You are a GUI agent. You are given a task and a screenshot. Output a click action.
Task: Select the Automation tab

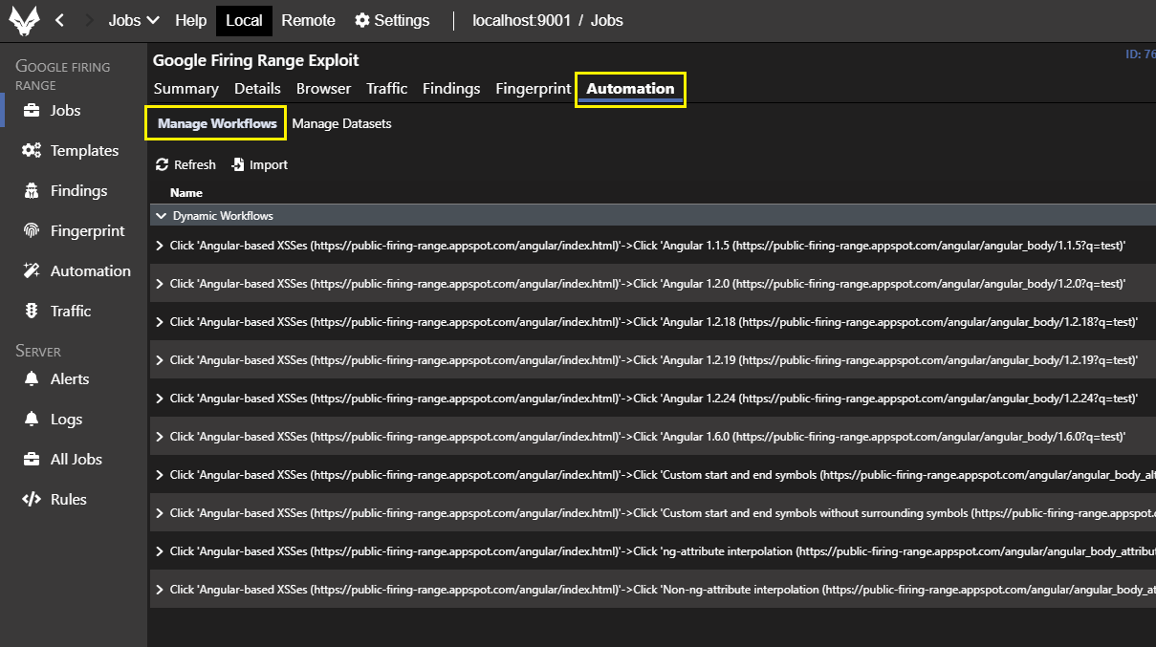pos(630,89)
